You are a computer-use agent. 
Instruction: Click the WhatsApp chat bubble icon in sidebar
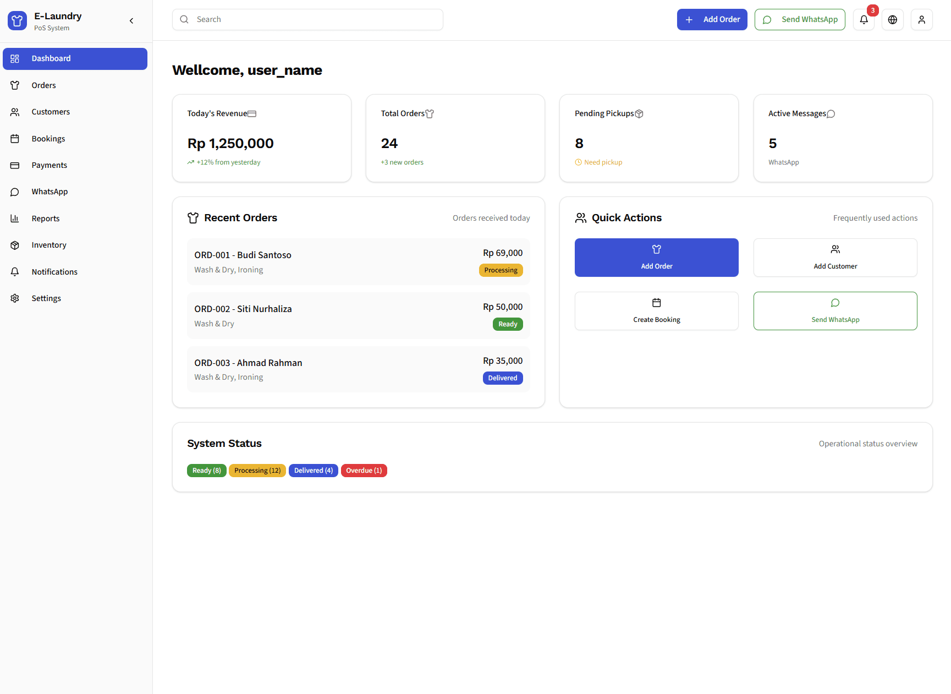15,192
